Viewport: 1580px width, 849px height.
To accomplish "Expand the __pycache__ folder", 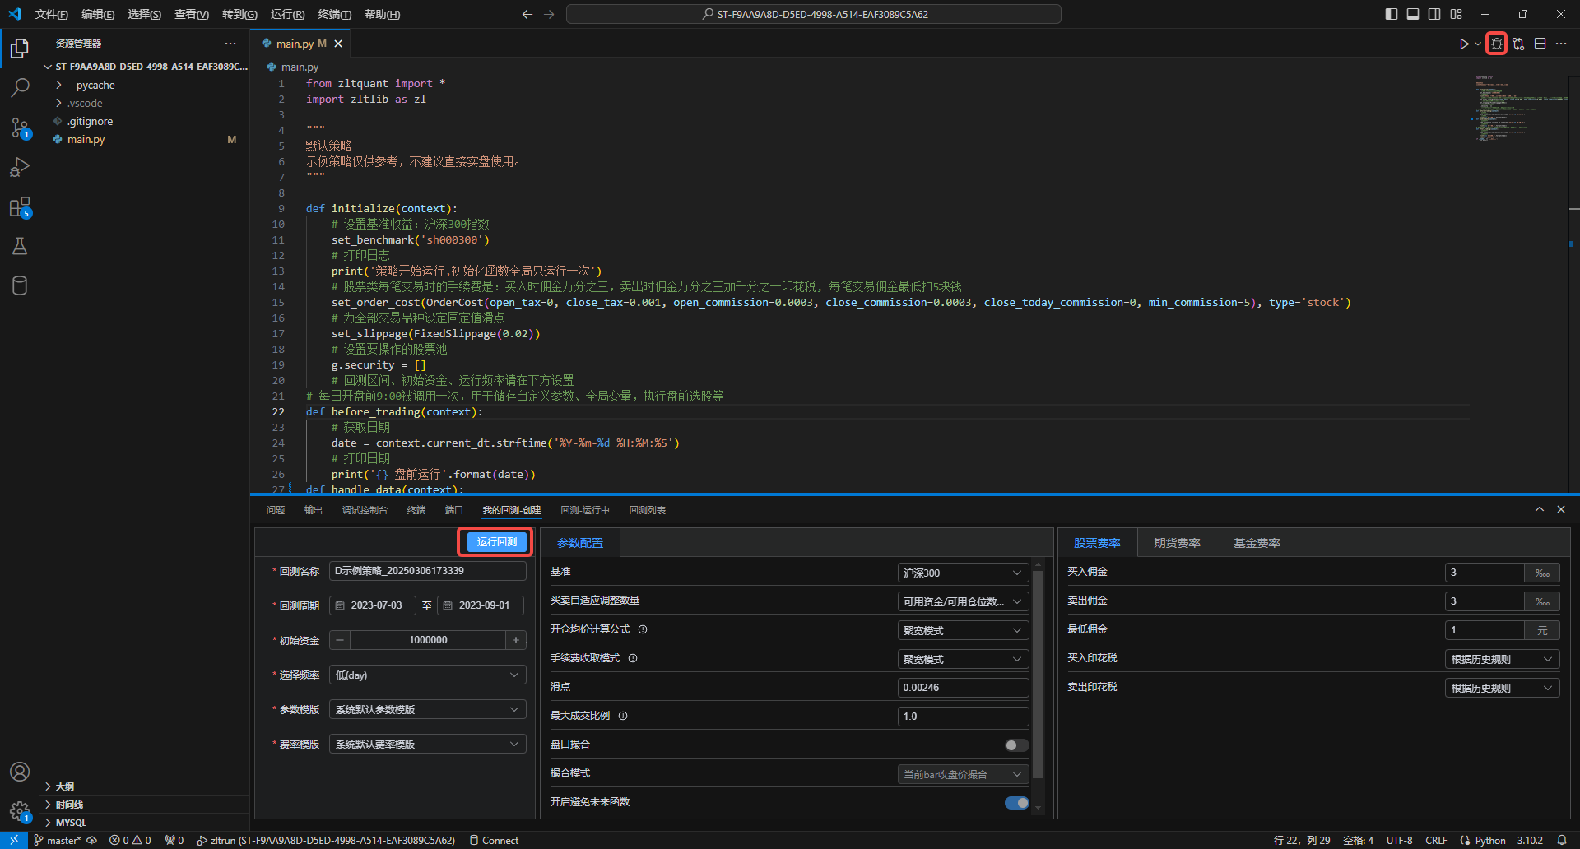I will pyautogui.click(x=95, y=85).
